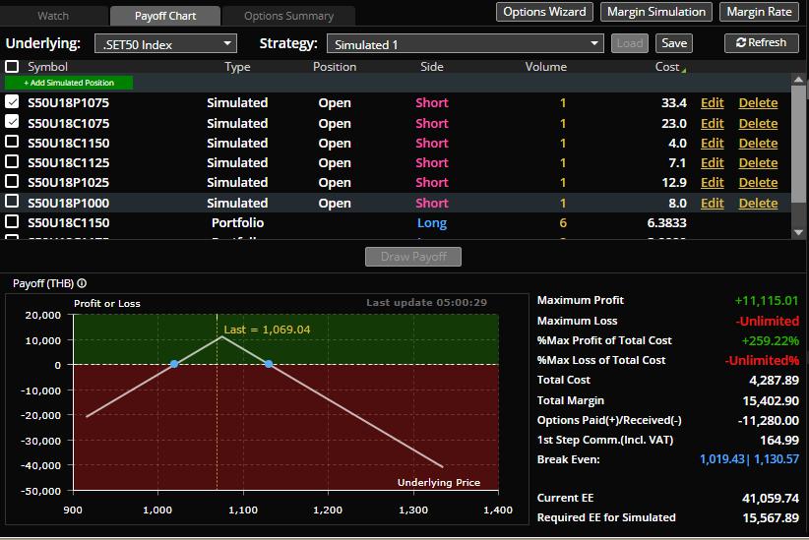Expand the Strategy Simulated 1 dropdown
Viewport: 809px width, 540px height.
[465, 44]
